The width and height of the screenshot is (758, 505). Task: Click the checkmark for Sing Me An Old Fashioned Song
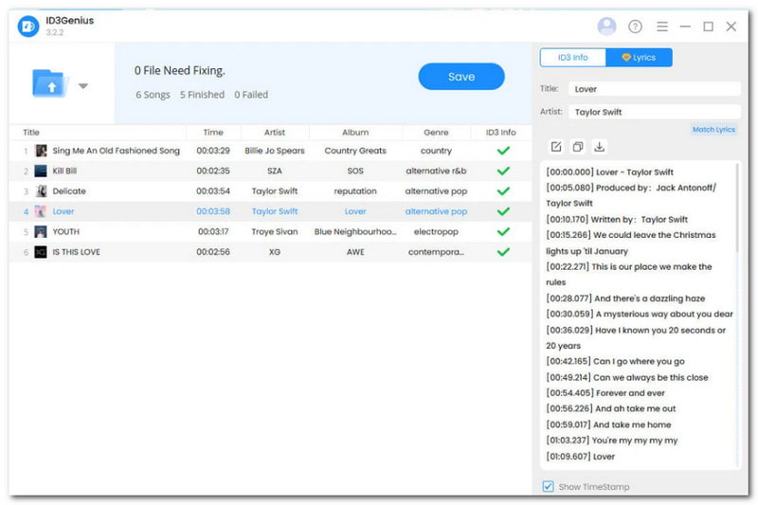coord(503,151)
